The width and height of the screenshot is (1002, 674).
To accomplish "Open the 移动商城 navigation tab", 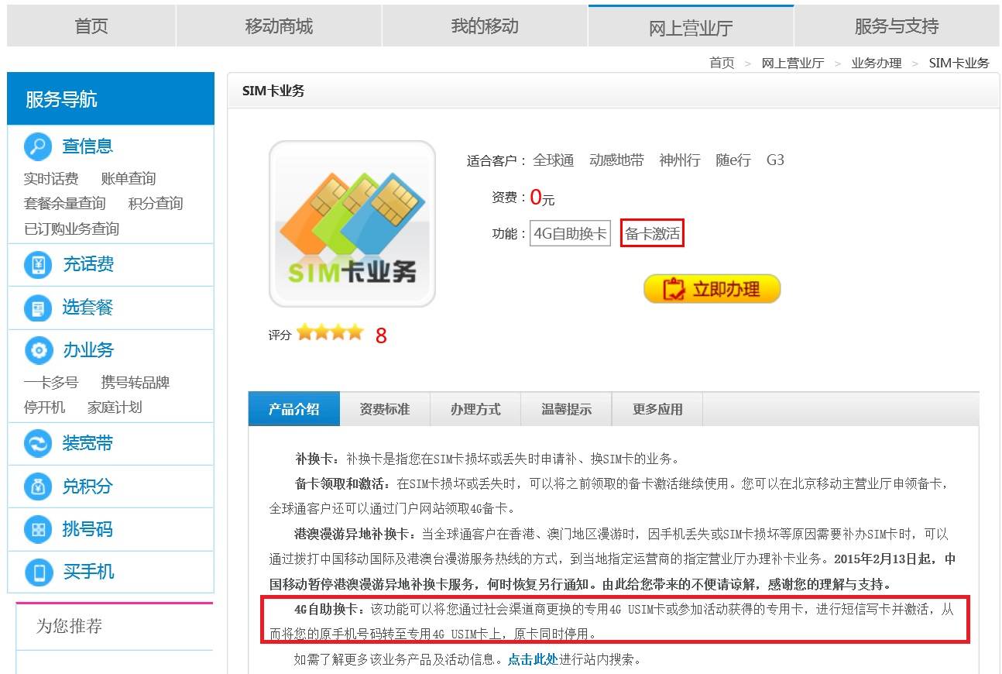I will [x=279, y=26].
